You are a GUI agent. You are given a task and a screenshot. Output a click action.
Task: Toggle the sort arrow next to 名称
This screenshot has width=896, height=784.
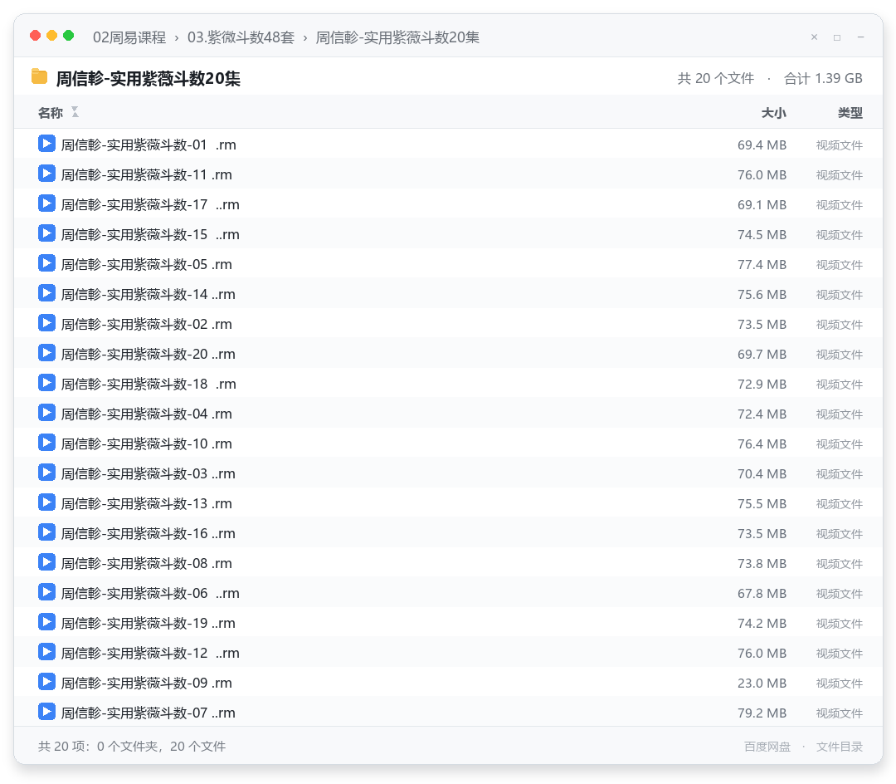pos(75,112)
